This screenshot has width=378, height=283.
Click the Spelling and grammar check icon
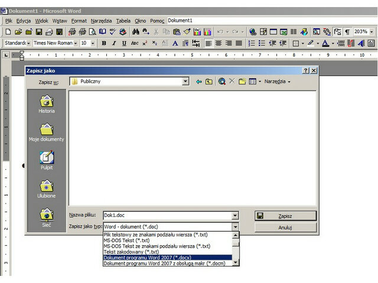point(112,31)
